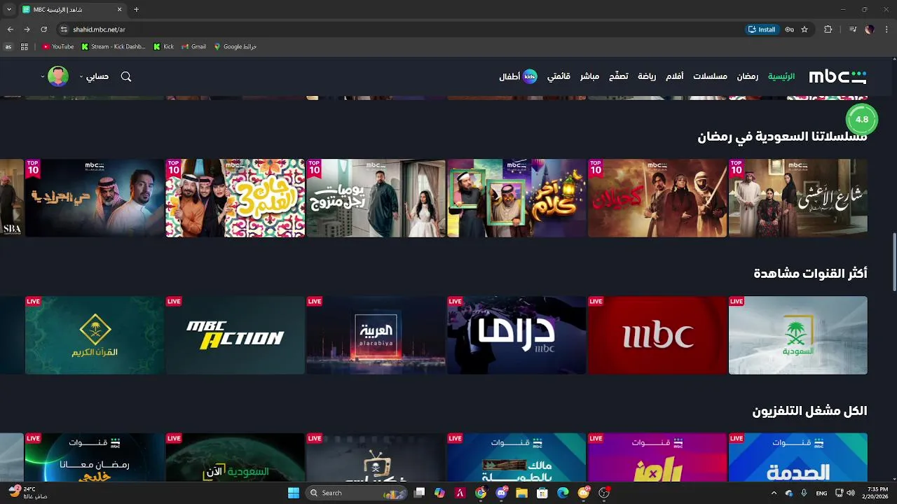Open the رياضة sports menu item
Image resolution: width=897 pixels, height=504 pixels.
pos(647,76)
